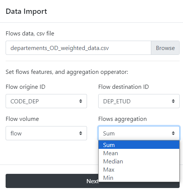Click the Flow volume label
The image size is (183, 191).
[22, 119]
